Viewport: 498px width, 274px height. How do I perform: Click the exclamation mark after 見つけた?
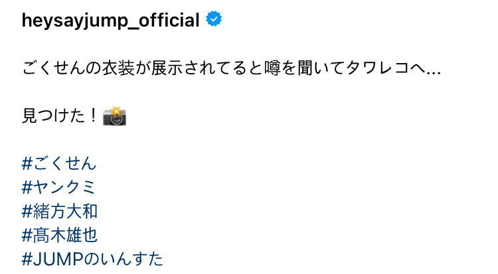pyautogui.click(x=94, y=115)
